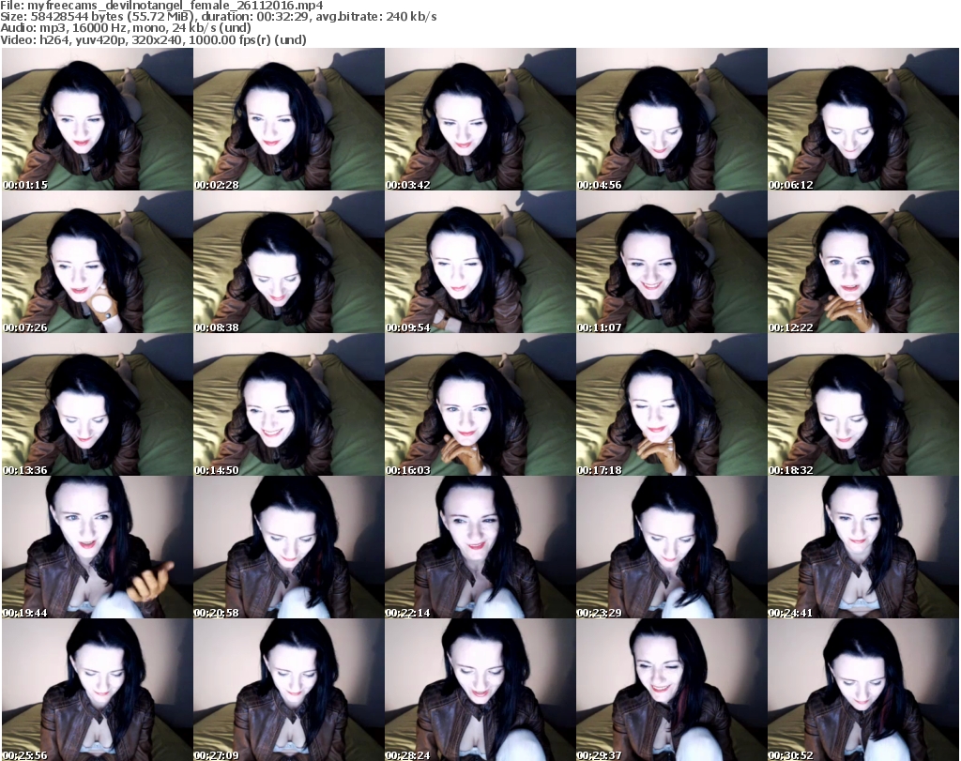Select the thumbnail timestamped 00:16:03
This screenshot has height=761, width=961.
pos(480,404)
